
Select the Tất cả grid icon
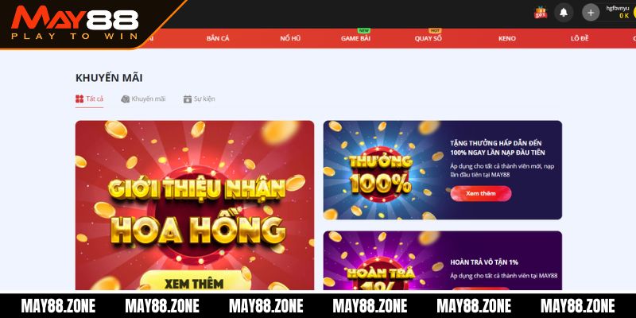pos(79,99)
